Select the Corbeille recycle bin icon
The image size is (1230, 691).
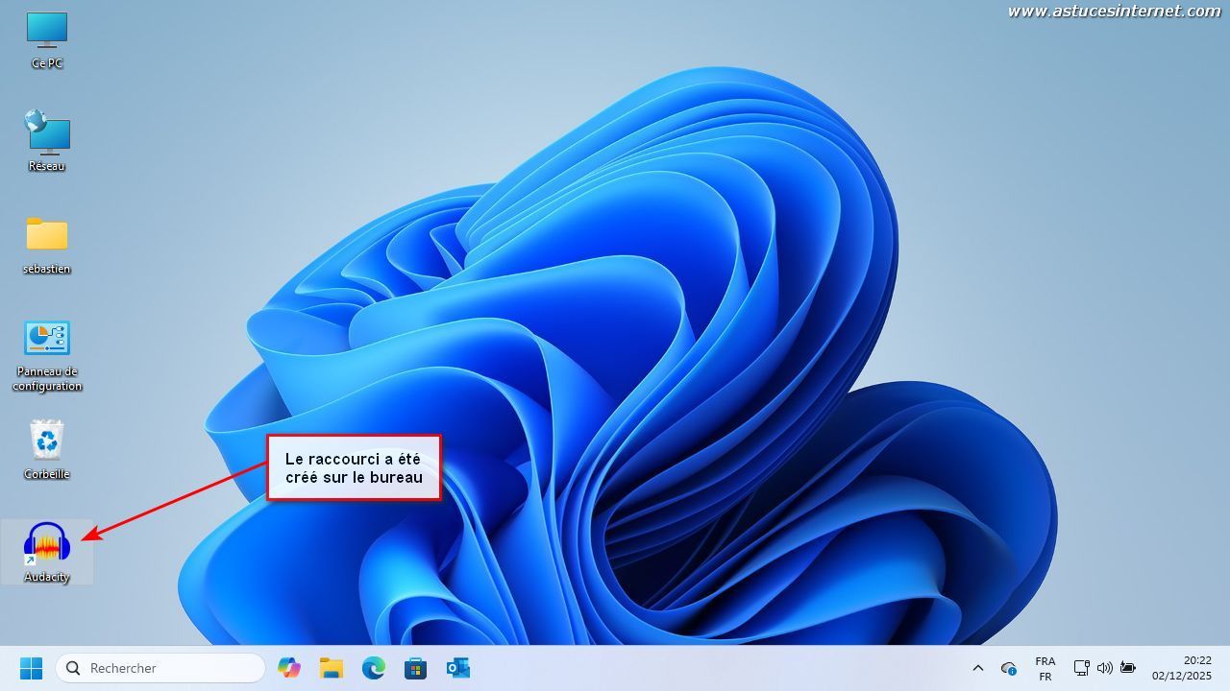point(47,441)
